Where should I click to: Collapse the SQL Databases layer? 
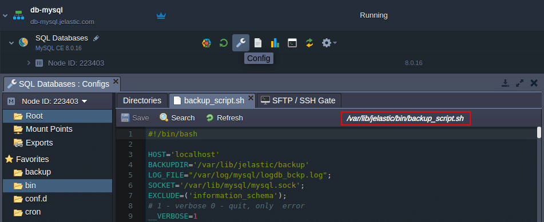click(11, 43)
